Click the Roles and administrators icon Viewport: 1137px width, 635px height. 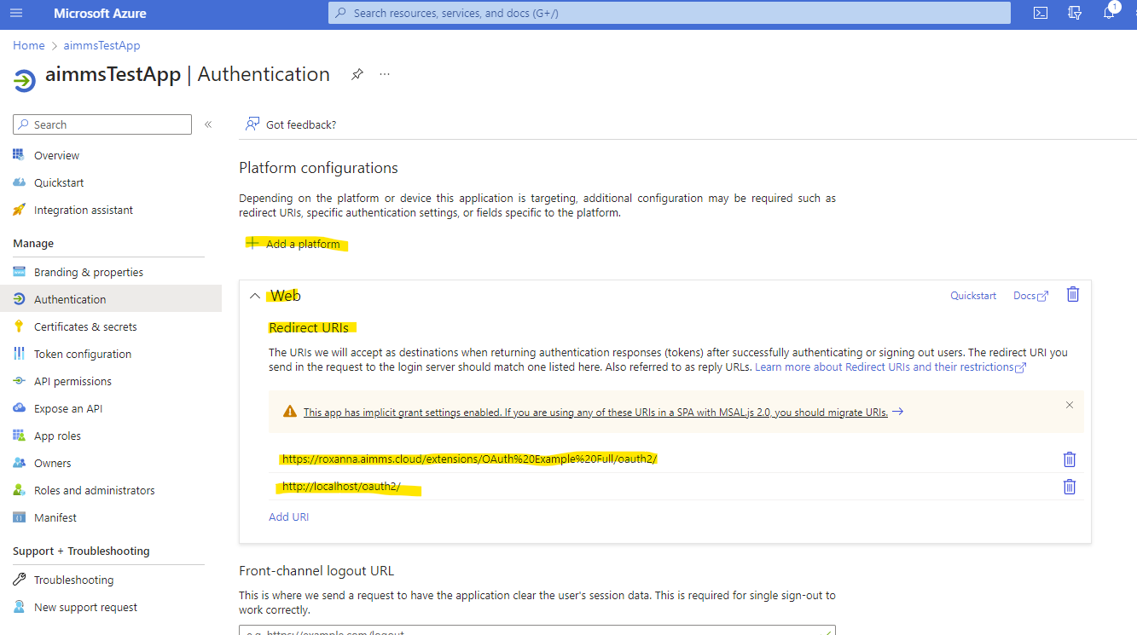(19, 490)
